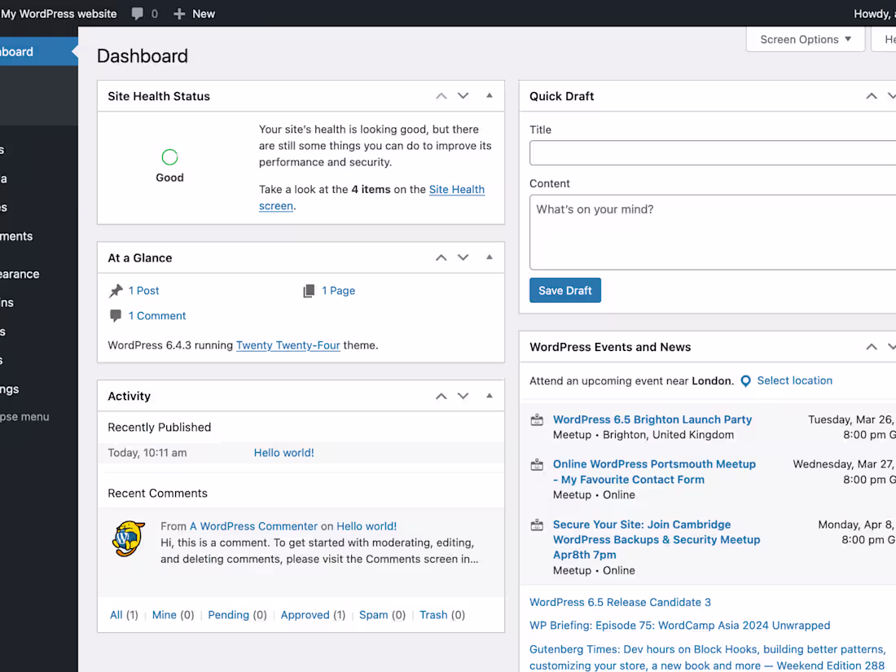The width and height of the screenshot is (896, 672).
Task: Click the comment icon next to 1 Comment
Action: coord(116,315)
